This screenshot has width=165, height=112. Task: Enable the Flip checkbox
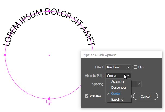135,67
